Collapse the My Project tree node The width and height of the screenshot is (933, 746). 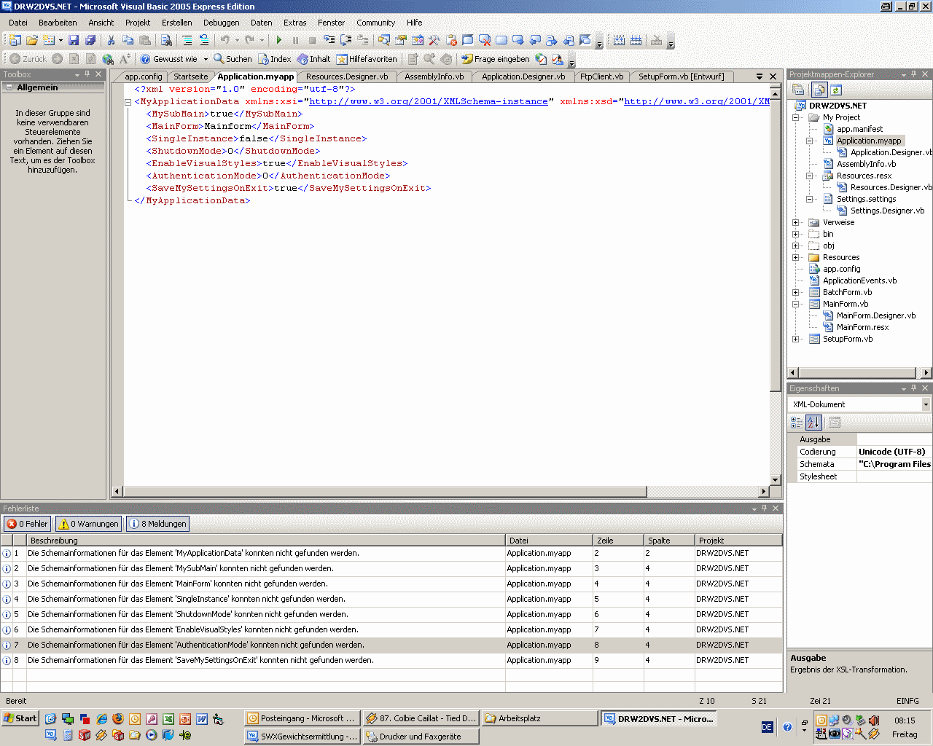(x=796, y=117)
